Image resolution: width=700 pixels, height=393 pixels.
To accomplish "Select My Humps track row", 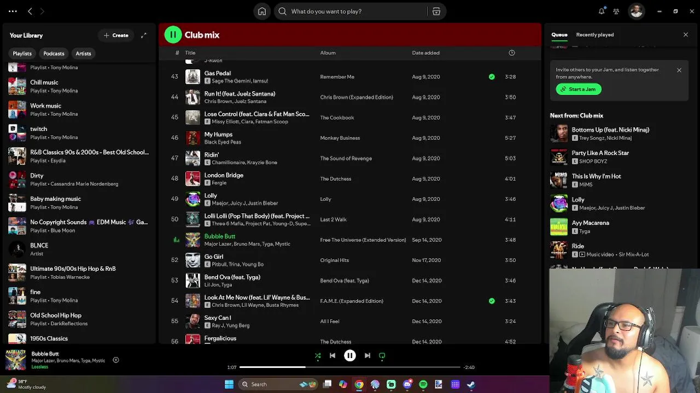I will point(350,138).
